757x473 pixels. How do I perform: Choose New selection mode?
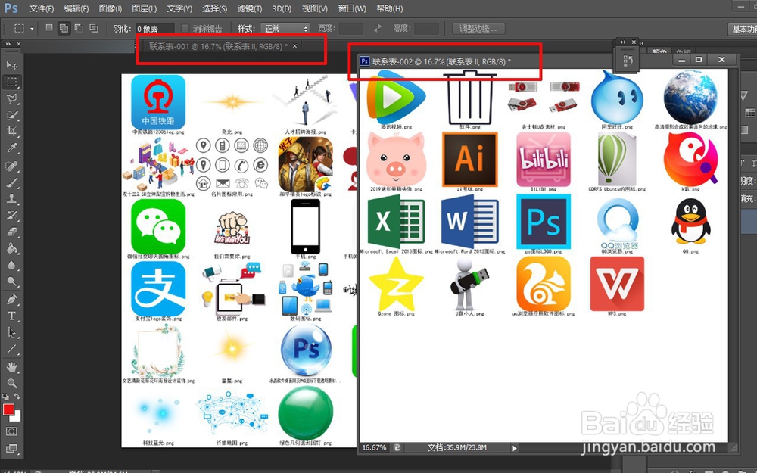click(x=49, y=28)
